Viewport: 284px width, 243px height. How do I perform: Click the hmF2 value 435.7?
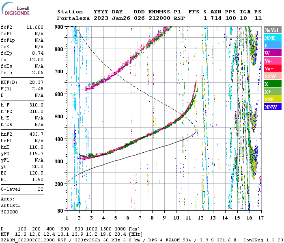(x=37, y=134)
